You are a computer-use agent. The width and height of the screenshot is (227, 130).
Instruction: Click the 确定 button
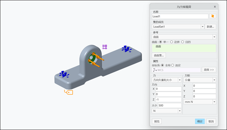pyautogui.click(x=200, y=122)
